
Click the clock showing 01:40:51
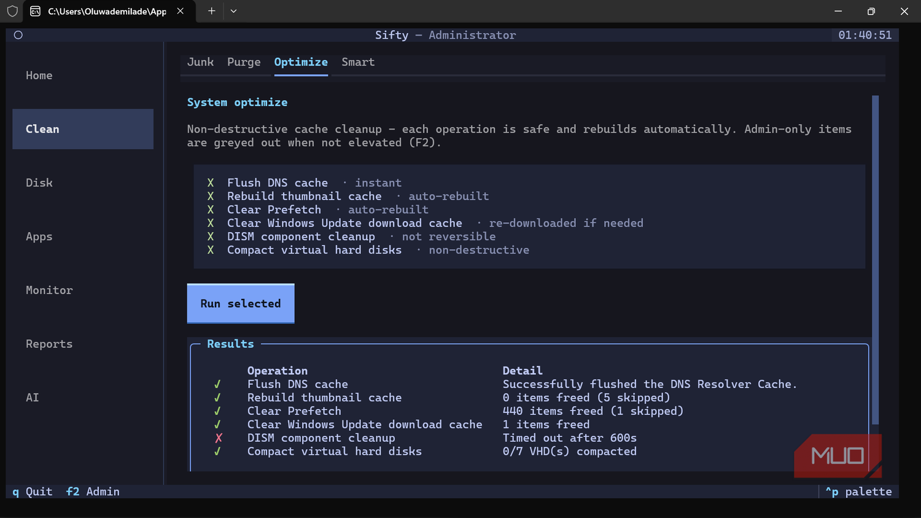pyautogui.click(x=865, y=35)
